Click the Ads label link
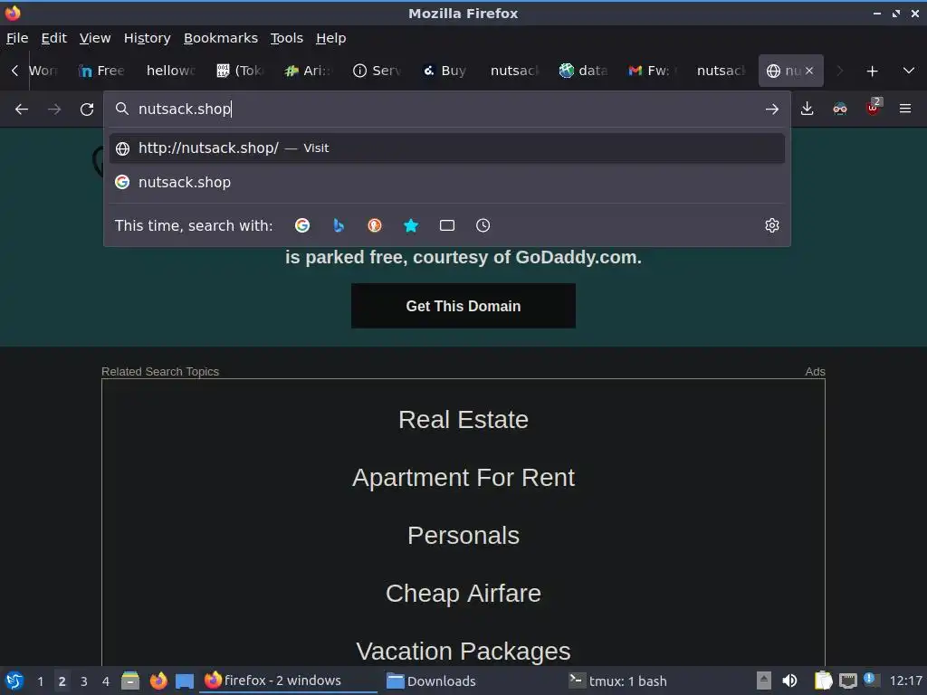 [815, 371]
